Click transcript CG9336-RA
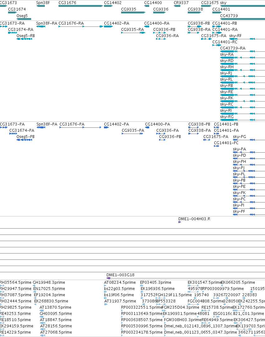 (x=161, y=39)
